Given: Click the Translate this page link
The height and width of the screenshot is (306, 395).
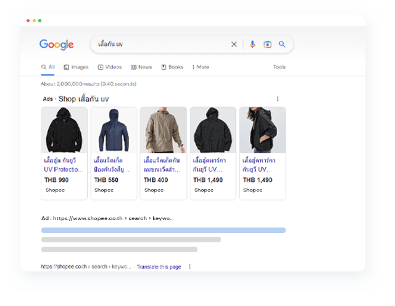Looking at the screenshot, I should [x=159, y=267].
